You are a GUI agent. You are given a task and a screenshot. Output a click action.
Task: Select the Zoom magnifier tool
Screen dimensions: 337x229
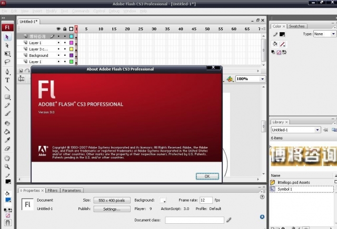[x=7, y=167]
